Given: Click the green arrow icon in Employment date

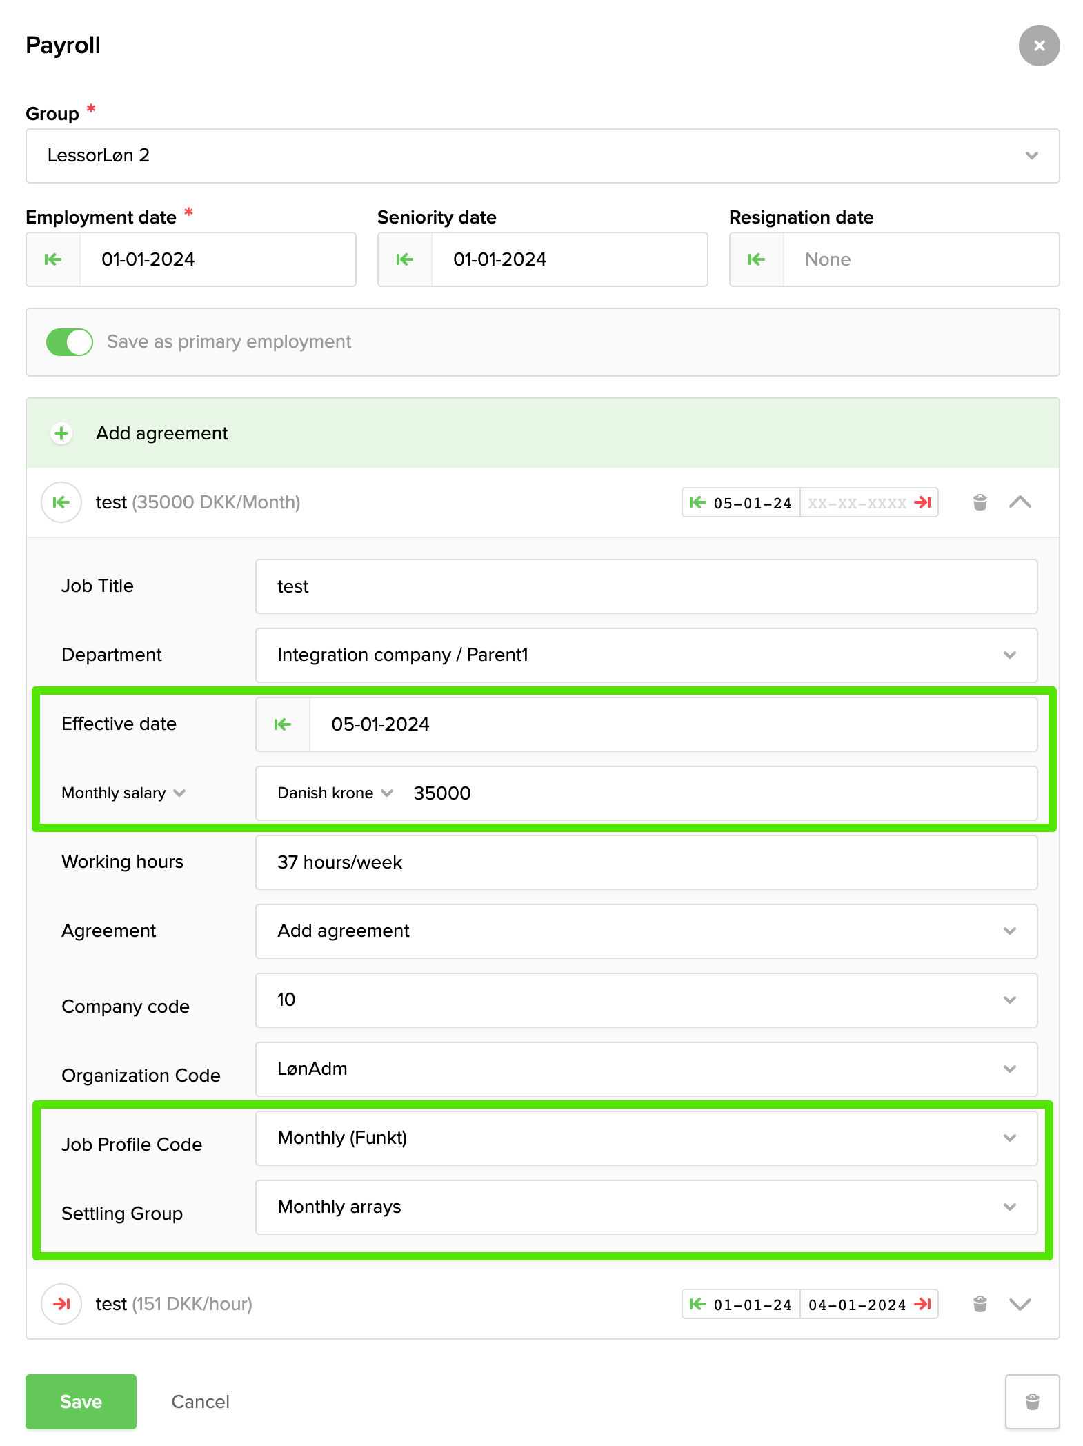Looking at the screenshot, I should pyautogui.click(x=53, y=259).
